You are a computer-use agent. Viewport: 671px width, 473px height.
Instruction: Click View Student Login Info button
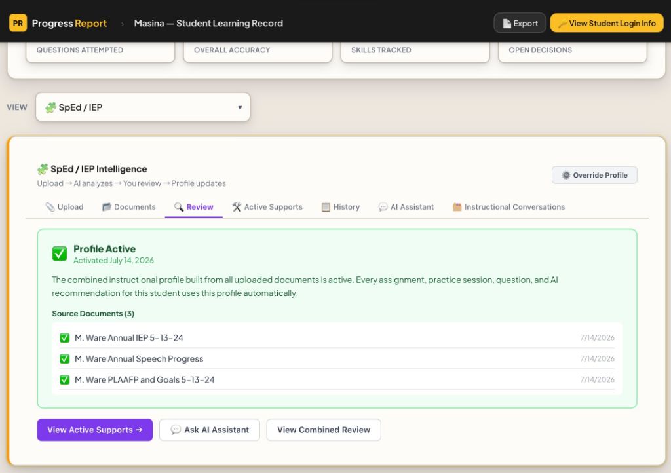607,23
